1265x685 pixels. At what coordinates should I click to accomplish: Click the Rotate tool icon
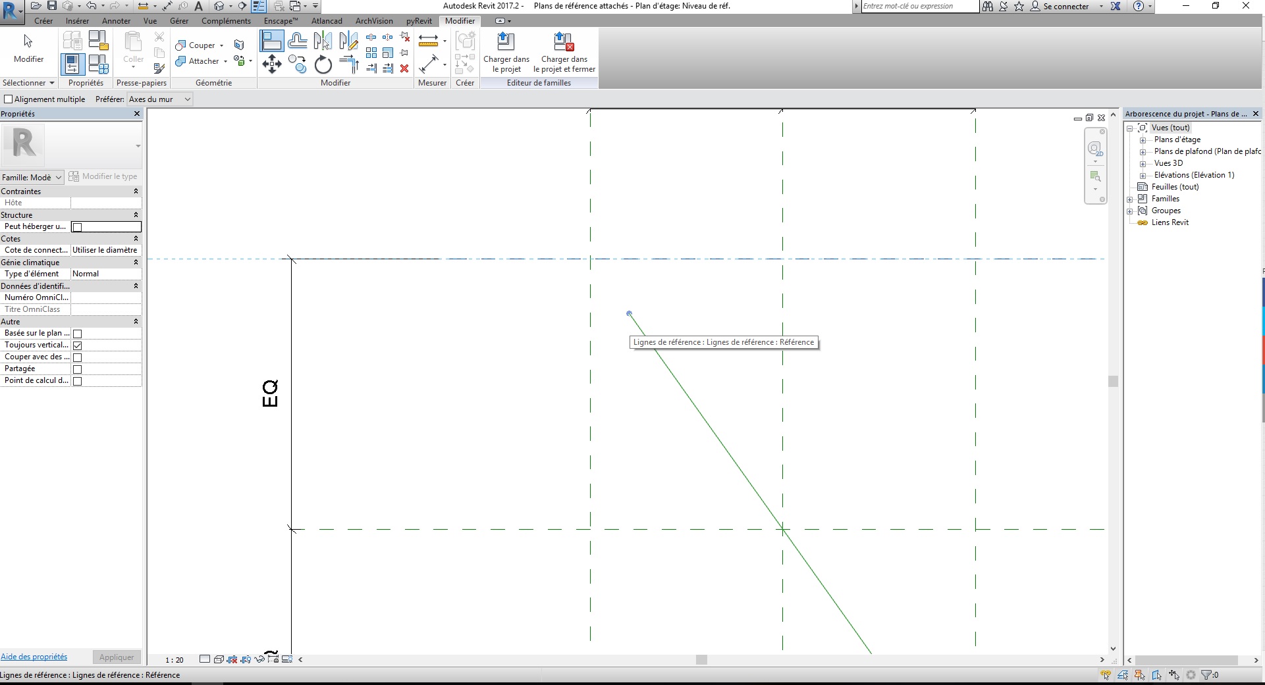[323, 64]
